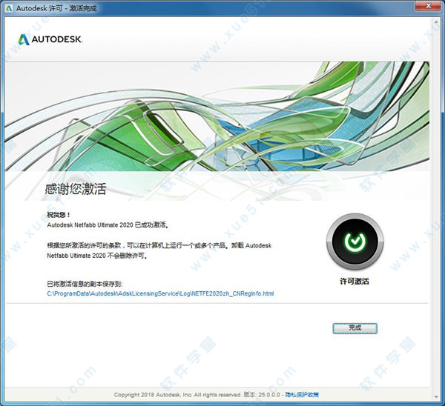The width and height of the screenshot is (445, 406).
Task: Click the horizontal separator line above 完成
Action: pyautogui.click(x=222, y=304)
